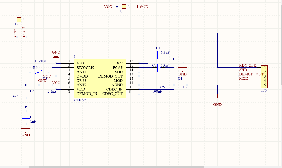Click the DEMOD_IN pin label on chip
The width and height of the screenshot is (282, 168).
[x=87, y=94]
